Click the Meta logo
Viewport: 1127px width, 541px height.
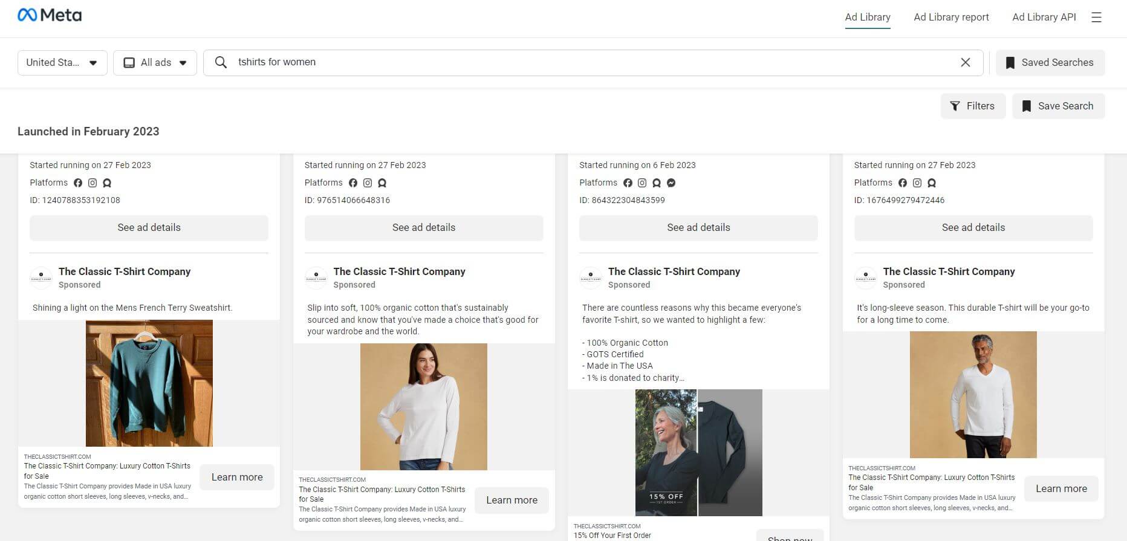(x=50, y=16)
